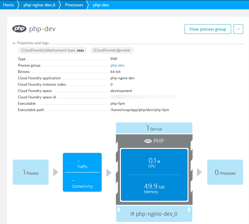Click the Cloud Foundry instance index label
Screen dimensions: 249x224
click(x=42, y=84)
